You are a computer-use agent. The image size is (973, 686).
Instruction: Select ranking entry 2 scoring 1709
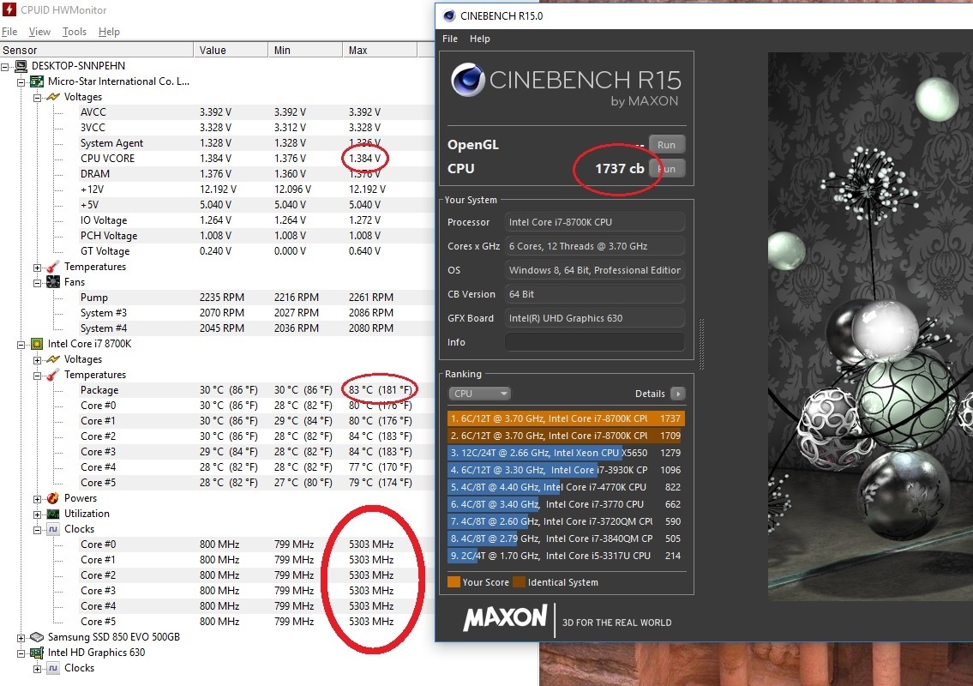pyautogui.click(x=566, y=436)
